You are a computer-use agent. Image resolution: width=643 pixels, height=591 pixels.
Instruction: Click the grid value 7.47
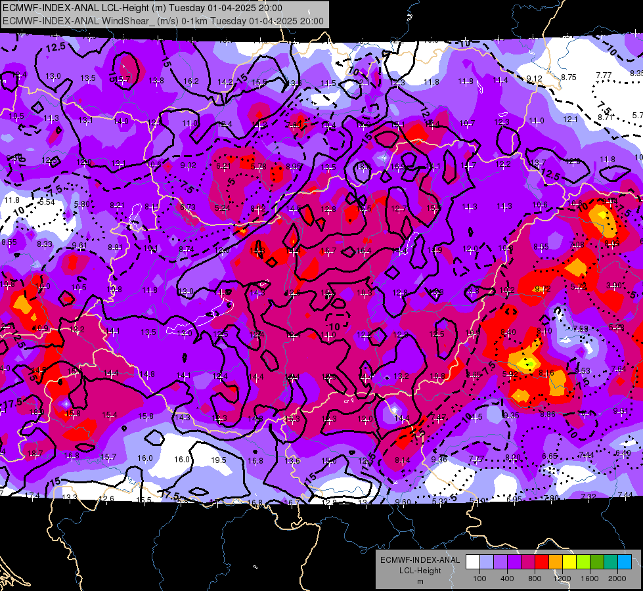click(x=438, y=418)
